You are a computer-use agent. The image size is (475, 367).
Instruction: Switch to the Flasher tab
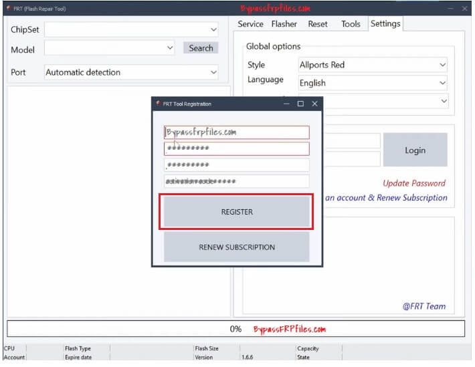pyautogui.click(x=284, y=24)
